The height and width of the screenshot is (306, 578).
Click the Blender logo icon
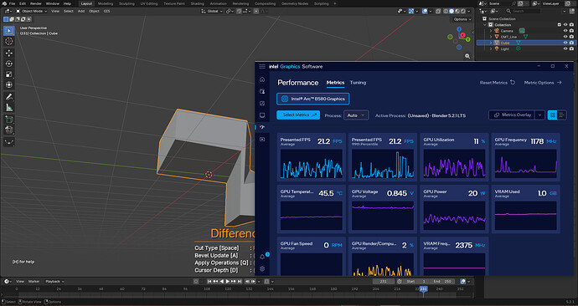coord(4,3)
